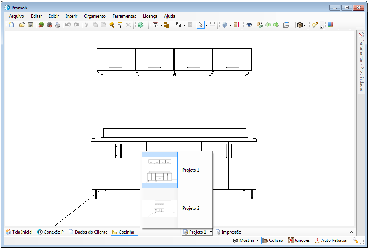Click the light bulb icon

(x=315, y=25)
